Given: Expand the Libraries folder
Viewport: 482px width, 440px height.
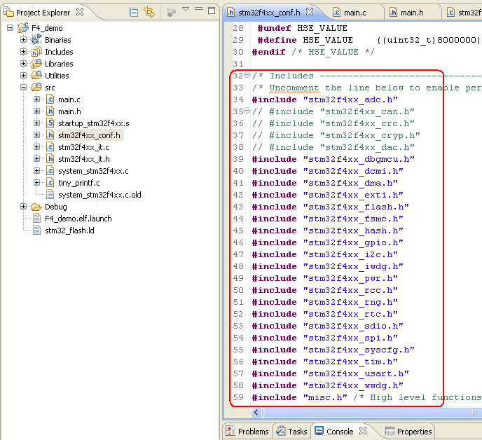Looking at the screenshot, I should (23, 64).
